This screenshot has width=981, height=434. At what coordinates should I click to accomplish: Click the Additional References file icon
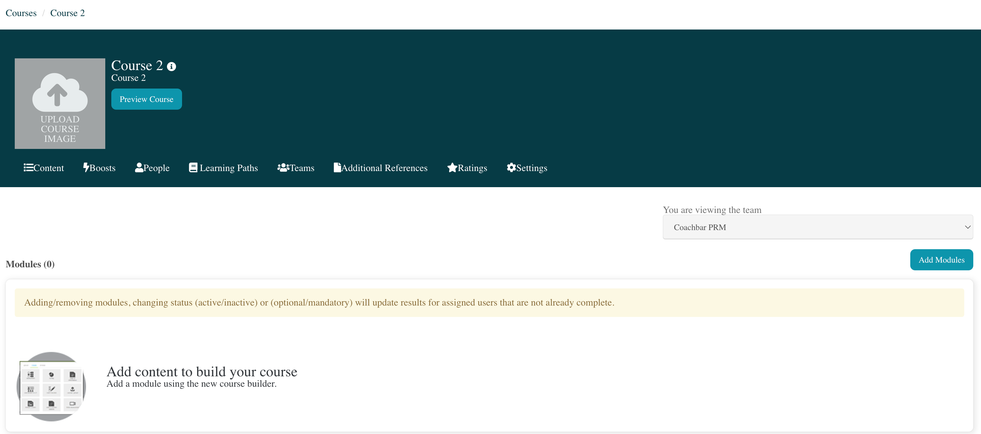tap(337, 168)
